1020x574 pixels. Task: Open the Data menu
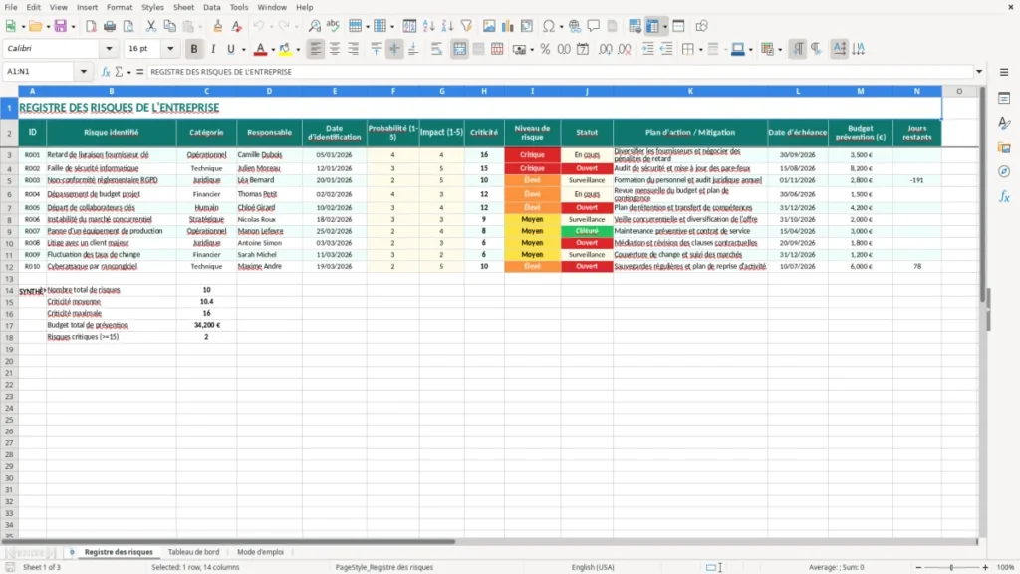point(211,7)
